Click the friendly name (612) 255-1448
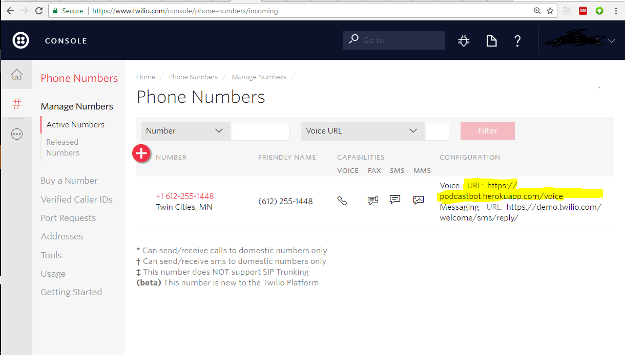 click(x=285, y=202)
